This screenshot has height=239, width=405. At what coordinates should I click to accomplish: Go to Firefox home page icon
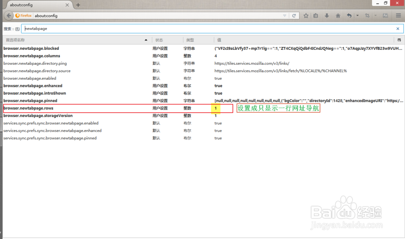338,15
